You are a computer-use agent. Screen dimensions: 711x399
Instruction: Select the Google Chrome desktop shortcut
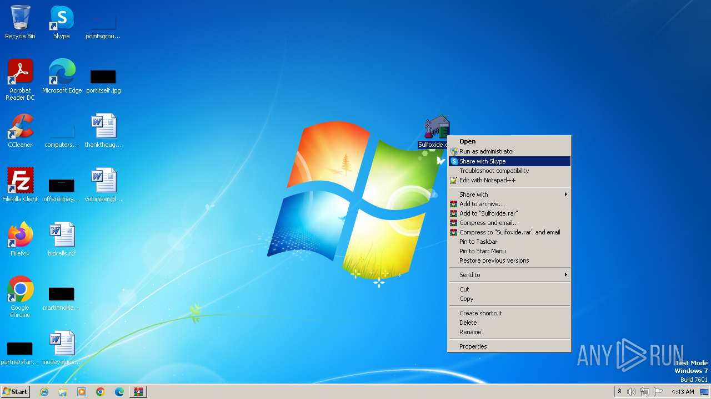tap(20, 297)
